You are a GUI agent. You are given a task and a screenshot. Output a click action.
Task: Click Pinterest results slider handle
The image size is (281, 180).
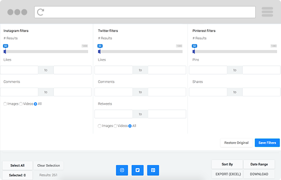[194, 51]
